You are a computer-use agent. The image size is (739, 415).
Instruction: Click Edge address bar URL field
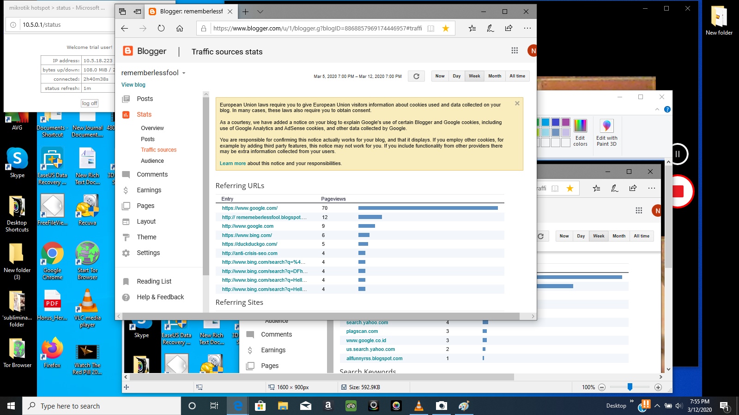click(x=317, y=28)
